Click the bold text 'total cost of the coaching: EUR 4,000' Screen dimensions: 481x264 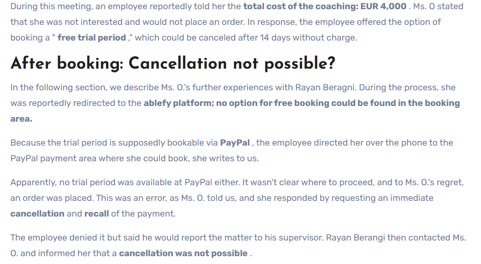click(325, 6)
